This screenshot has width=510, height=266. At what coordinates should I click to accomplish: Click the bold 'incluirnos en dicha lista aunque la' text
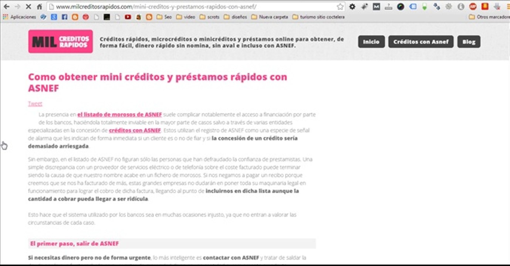click(x=252, y=191)
